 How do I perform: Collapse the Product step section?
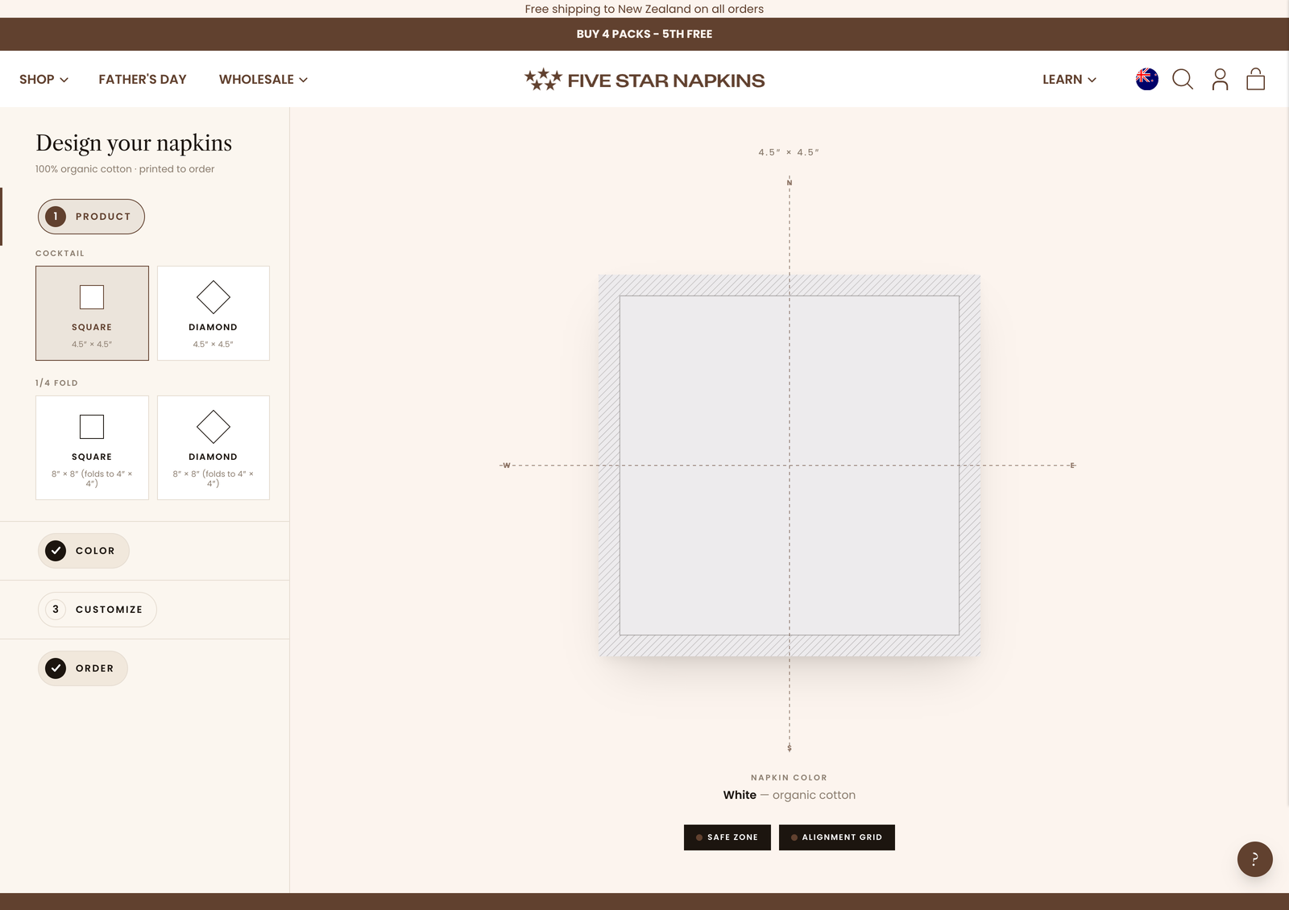point(91,217)
